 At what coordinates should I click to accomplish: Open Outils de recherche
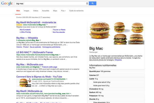click(76, 11)
